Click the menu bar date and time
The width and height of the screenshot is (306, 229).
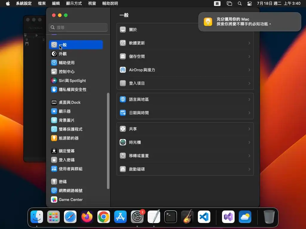click(x=279, y=3)
